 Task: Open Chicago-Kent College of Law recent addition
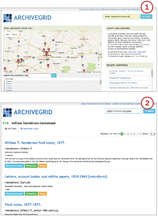(x=120, y=78)
